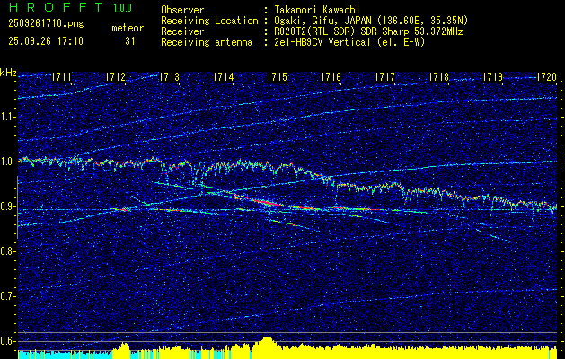
Task: Click the meteor count value 31
Action: [x=130, y=40]
